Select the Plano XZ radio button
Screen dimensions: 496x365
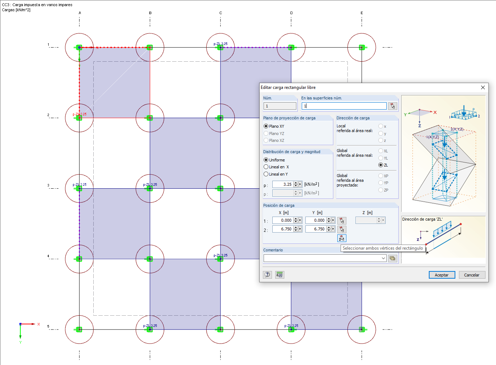[266, 140]
